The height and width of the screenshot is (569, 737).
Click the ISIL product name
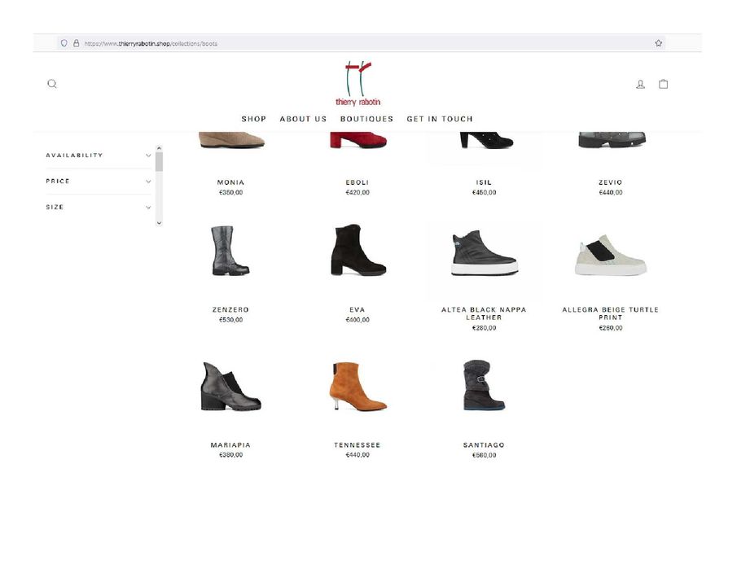click(484, 182)
